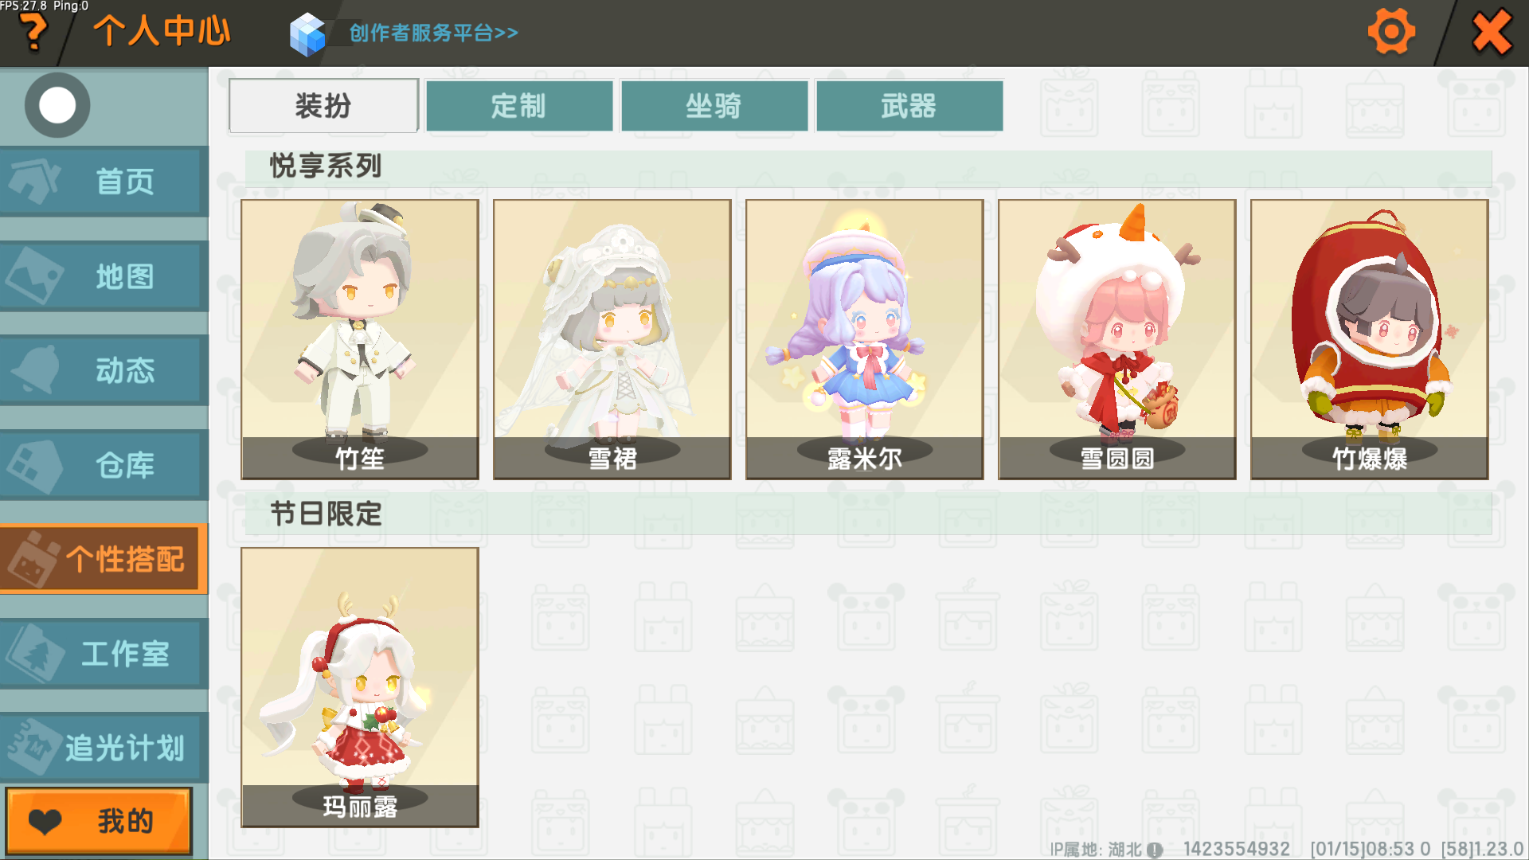Open 动态 notifications section
The width and height of the screenshot is (1529, 860).
(x=104, y=370)
